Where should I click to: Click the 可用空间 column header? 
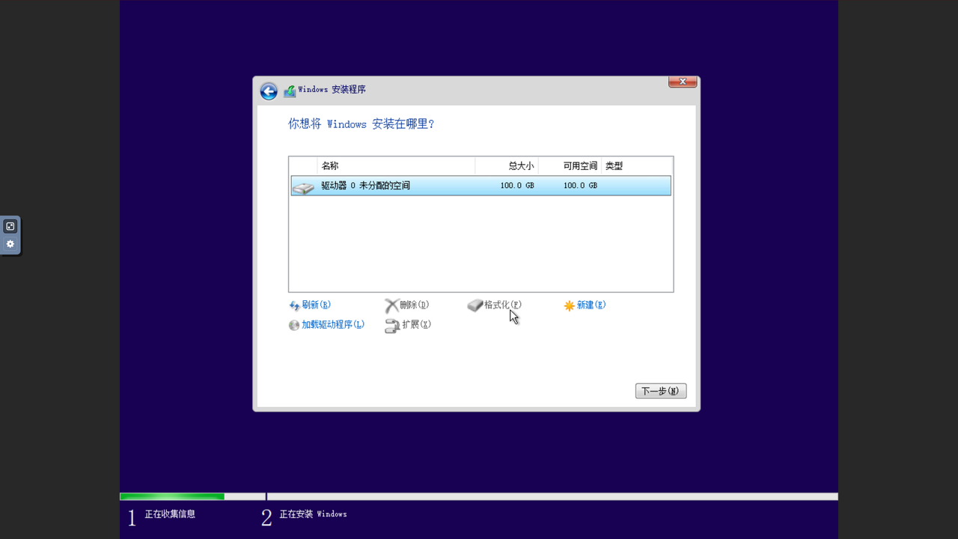pos(570,166)
